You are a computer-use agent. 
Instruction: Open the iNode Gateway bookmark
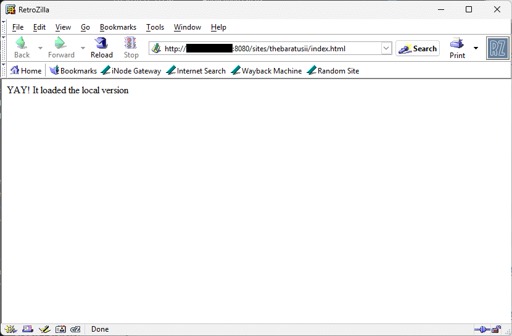(x=131, y=70)
